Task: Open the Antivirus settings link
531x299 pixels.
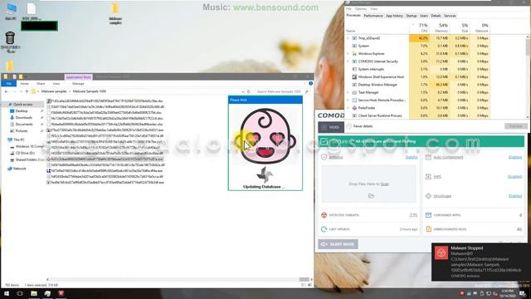Action: tap(336, 157)
